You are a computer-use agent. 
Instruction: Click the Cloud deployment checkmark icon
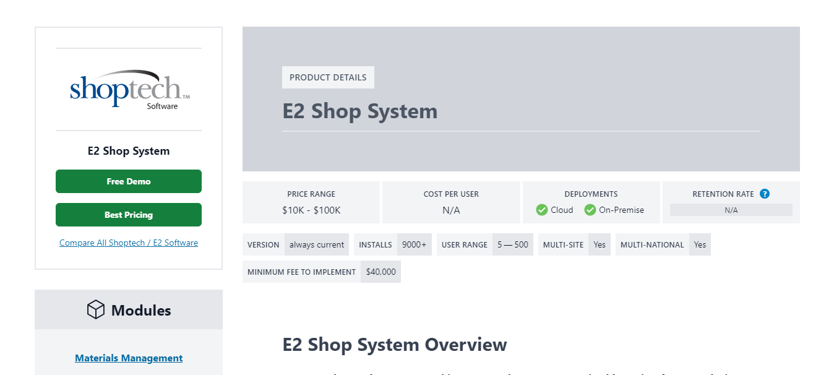(x=543, y=210)
